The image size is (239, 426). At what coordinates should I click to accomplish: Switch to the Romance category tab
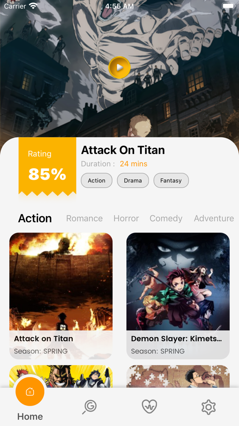[84, 219]
